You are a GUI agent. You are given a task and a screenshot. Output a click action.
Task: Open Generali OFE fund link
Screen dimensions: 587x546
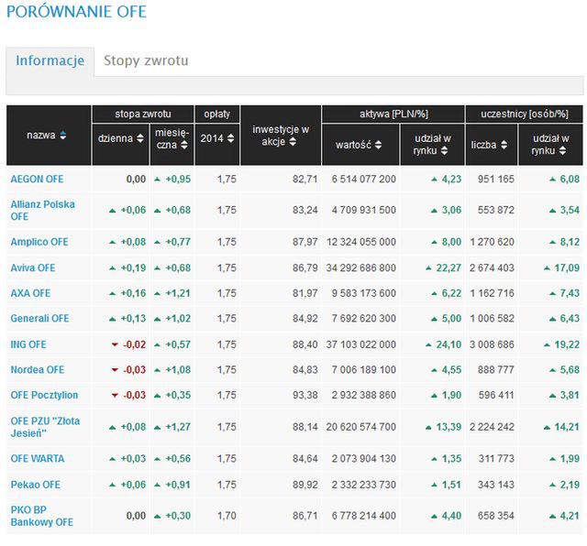39,319
